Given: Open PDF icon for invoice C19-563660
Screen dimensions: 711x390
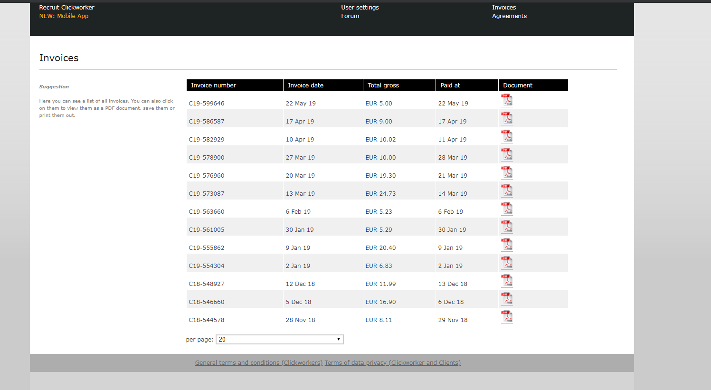Looking at the screenshot, I should (507, 209).
